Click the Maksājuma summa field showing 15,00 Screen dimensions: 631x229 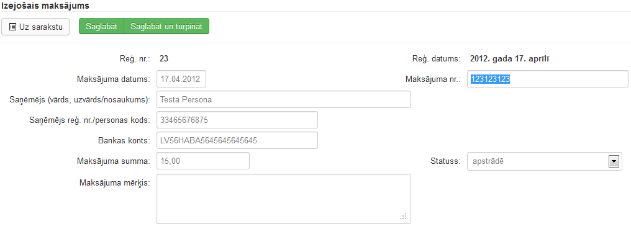(203, 161)
